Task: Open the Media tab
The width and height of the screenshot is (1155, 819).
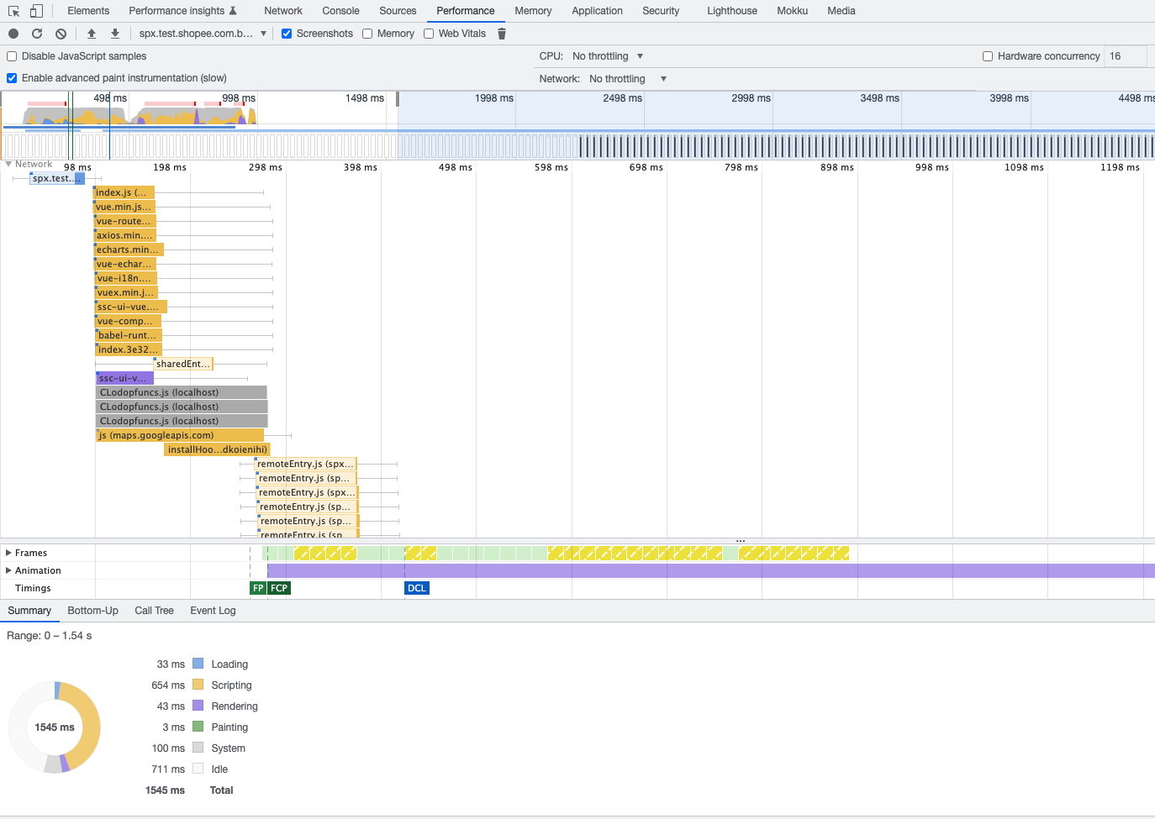Action: pos(841,11)
